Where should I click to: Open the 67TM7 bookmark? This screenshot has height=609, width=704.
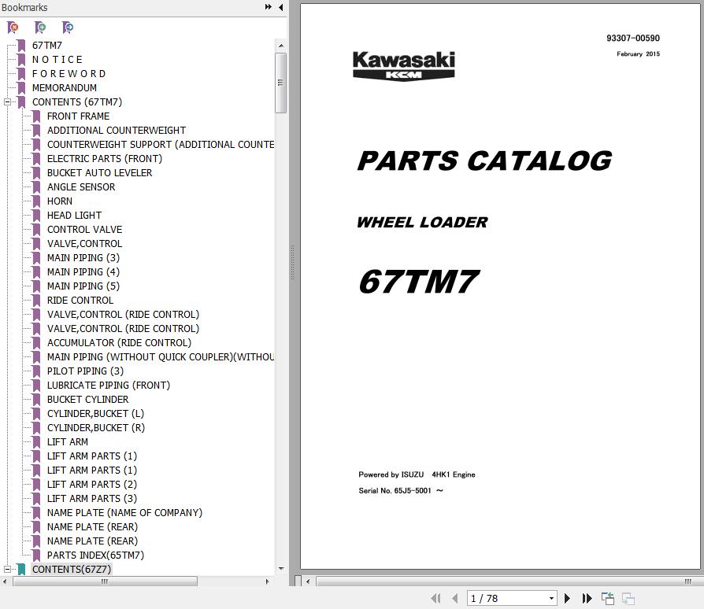47,46
